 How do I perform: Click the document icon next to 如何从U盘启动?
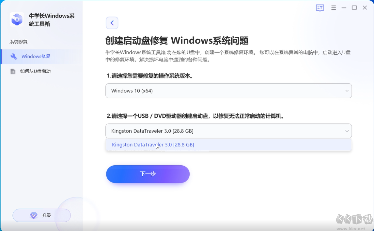pyautogui.click(x=13, y=71)
